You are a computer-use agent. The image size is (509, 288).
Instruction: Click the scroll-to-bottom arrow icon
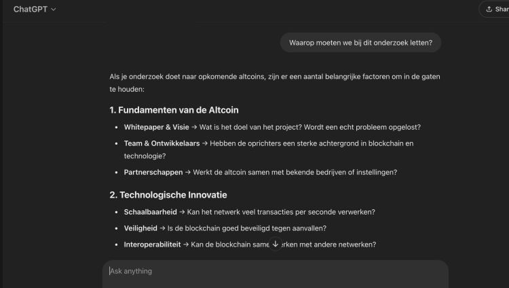(x=275, y=245)
